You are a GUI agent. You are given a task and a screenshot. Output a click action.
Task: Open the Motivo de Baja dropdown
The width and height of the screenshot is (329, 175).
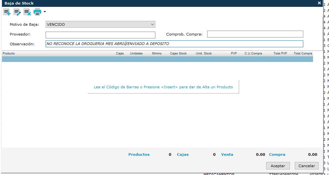pyautogui.click(x=100, y=24)
